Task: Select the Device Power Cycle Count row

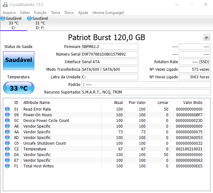Action: 104,120
